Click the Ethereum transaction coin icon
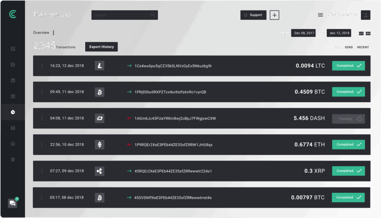Viewport: 381px width, 218px height. (x=99, y=145)
